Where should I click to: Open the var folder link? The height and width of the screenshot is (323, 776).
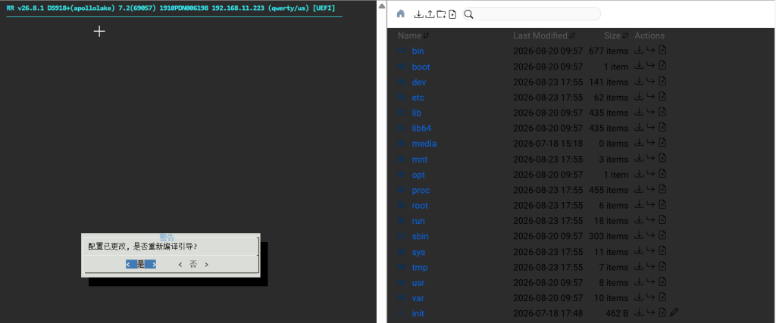click(x=418, y=298)
